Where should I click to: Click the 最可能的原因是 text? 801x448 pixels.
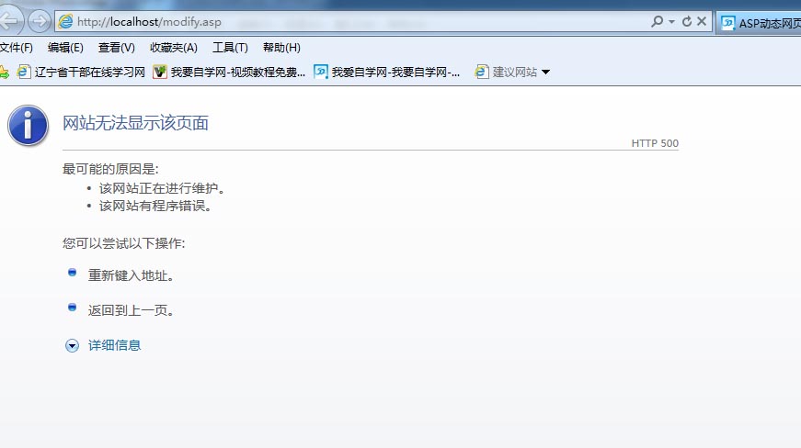[110, 169]
